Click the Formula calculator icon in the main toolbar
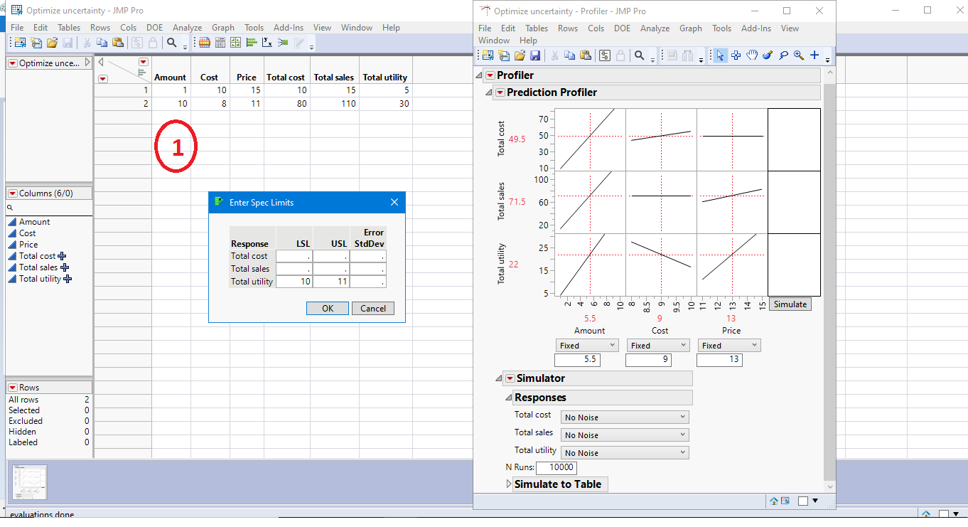Image resolution: width=968 pixels, height=527 pixels. coord(220,42)
